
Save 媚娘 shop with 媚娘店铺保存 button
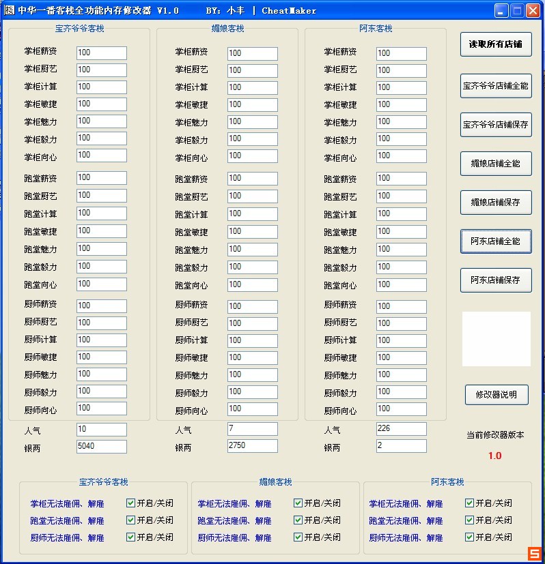[x=495, y=203]
